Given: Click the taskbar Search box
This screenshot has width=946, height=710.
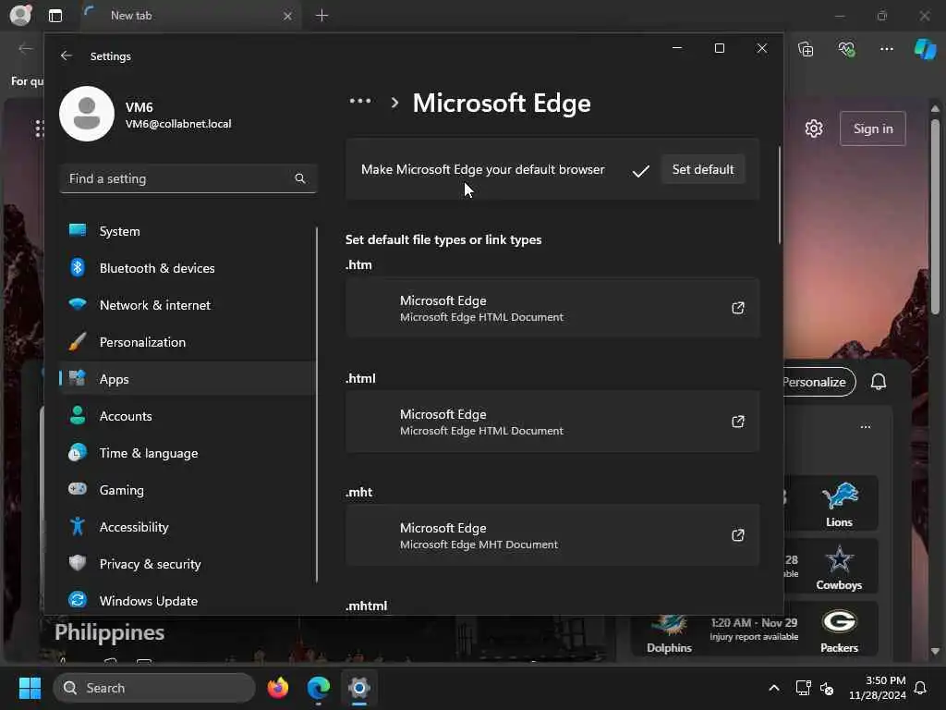Looking at the screenshot, I should click(x=154, y=688).
